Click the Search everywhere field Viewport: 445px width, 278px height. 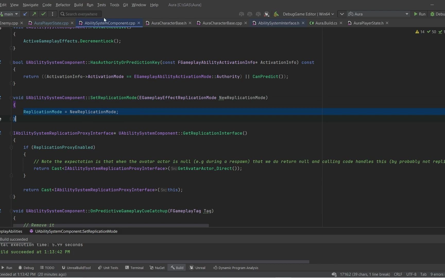[80, 14]
